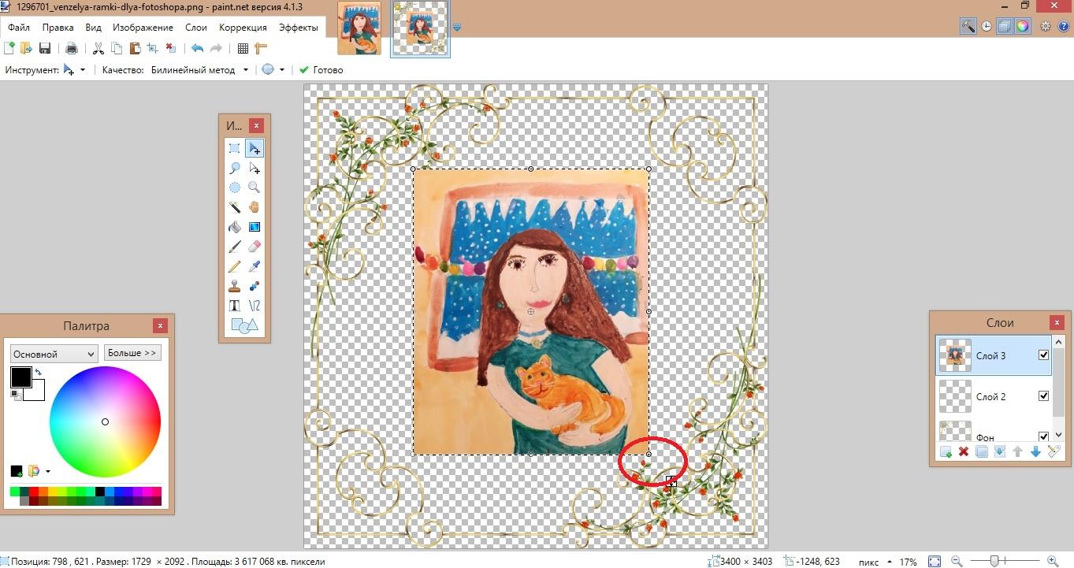Select the Text tool
Screen dimensions: 1074x568
234,306
